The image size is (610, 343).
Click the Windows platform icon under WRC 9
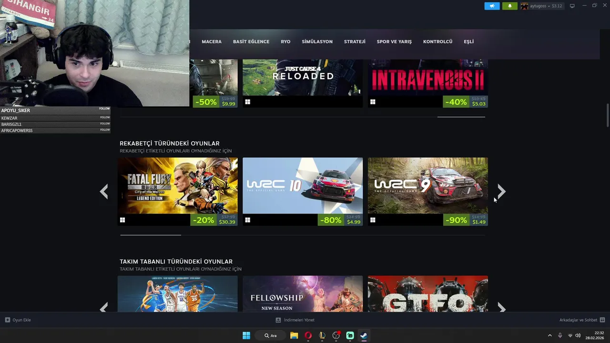coord(373,220)
